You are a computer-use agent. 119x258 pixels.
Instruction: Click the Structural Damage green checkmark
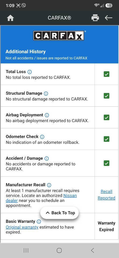106,96
